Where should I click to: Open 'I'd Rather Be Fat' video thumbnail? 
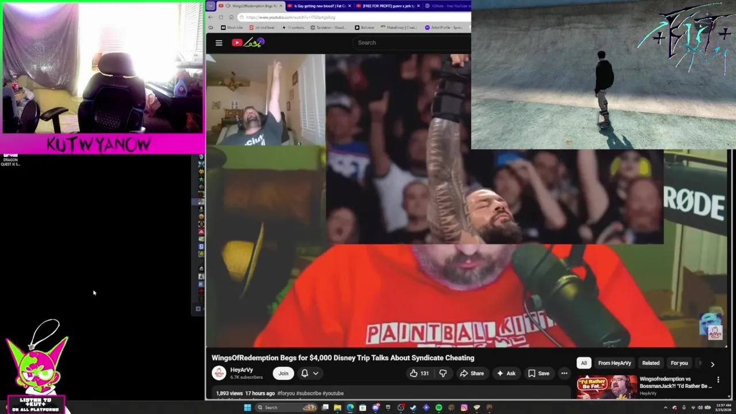point(607,387)
